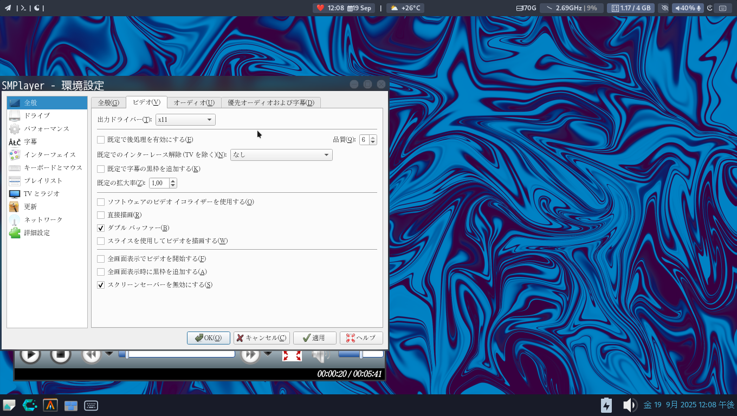This screenshot has width=737, height=416.
Task: Open the taskbar volume speaker icon
Action: pos(630,405)
